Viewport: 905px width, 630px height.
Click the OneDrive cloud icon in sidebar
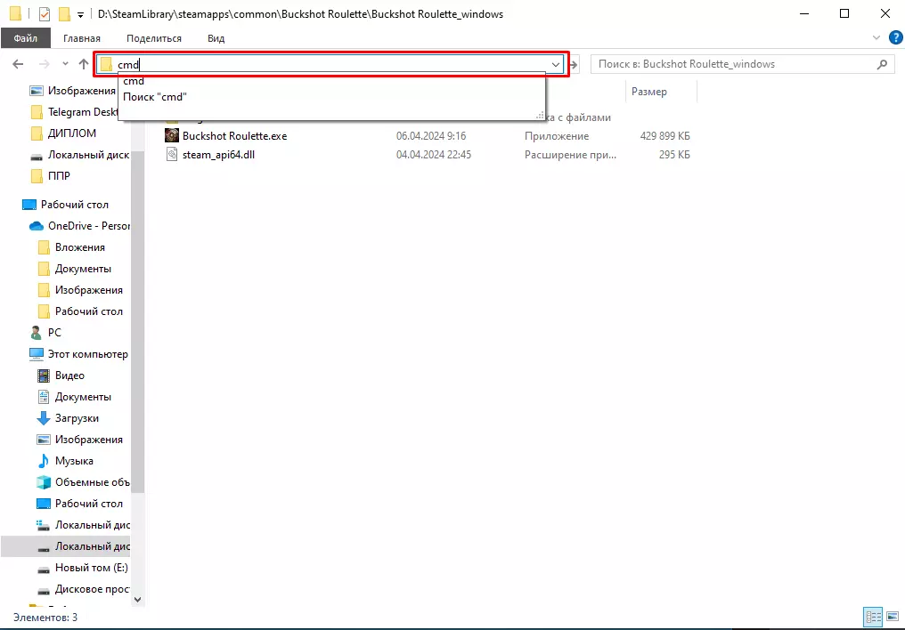(37, 226)
